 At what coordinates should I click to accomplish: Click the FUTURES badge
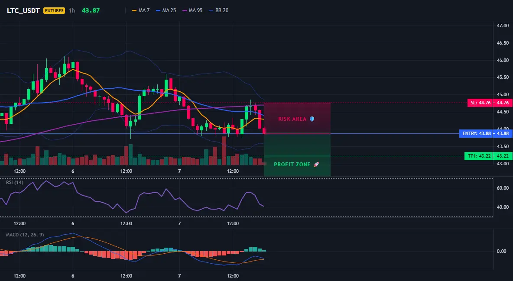pyautogui.click(x=54, y=10)
